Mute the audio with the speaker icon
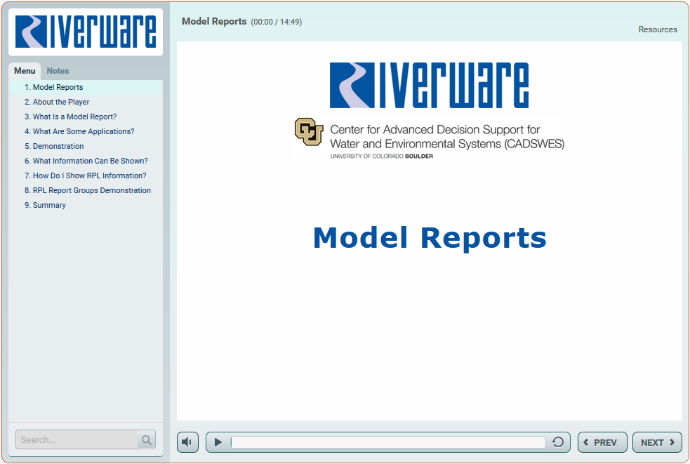This screenshot has height=464, width=690. pyautogui.click(x=187, y=442)
